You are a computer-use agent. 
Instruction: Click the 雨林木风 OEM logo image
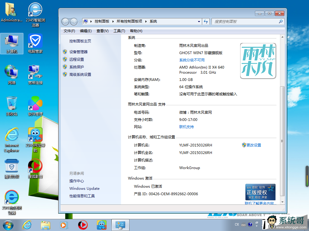(258, 61)
